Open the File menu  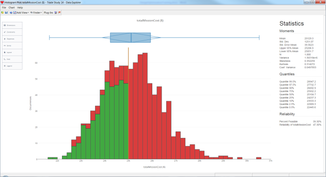tap(4, 7)
